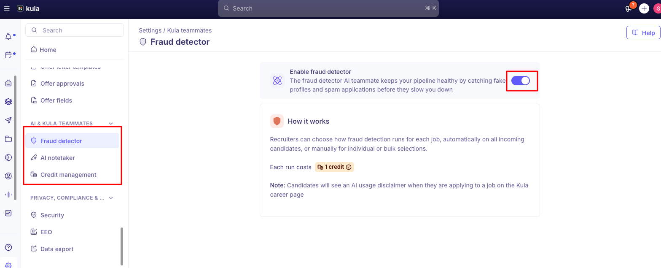Screen dimensions: 661x268
Task: Open Offer fields settings
Action: tap(72, 100)
